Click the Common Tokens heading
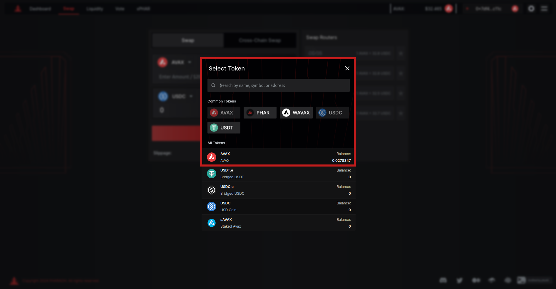 coord(222,101)
